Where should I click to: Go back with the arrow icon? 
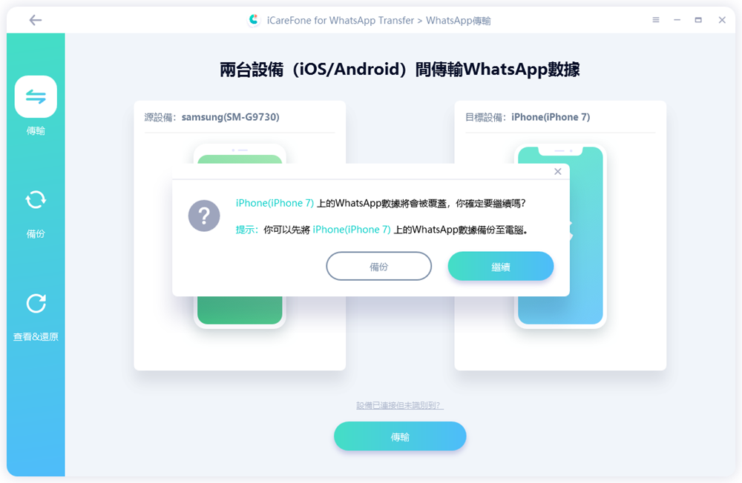[36, 20]
